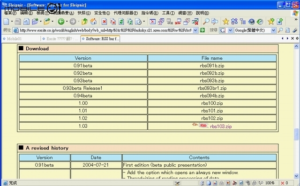Open the 編輯(E) menu
Viewport: 300px width, 186px height.
[26, 13]
